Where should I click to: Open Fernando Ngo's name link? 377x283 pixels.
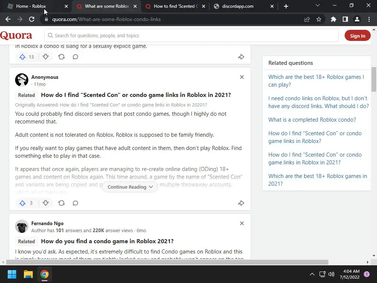coord(47,223)
